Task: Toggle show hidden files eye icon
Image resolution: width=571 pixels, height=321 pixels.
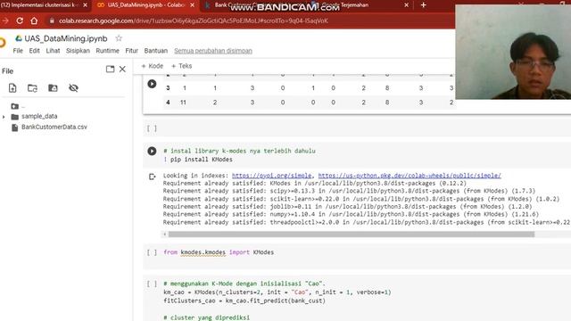Action: [73, 87]
